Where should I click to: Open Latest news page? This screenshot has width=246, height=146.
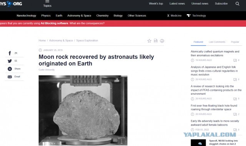[177, 3]
